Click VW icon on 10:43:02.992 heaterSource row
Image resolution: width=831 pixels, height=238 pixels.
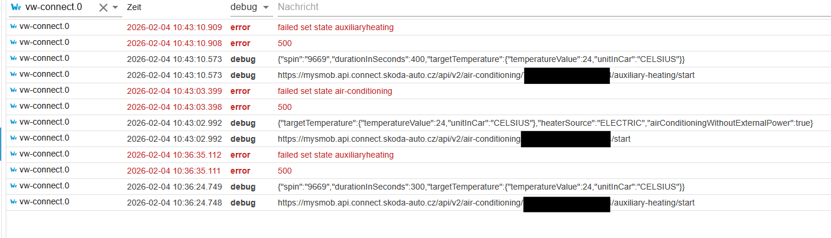(13, 123)
